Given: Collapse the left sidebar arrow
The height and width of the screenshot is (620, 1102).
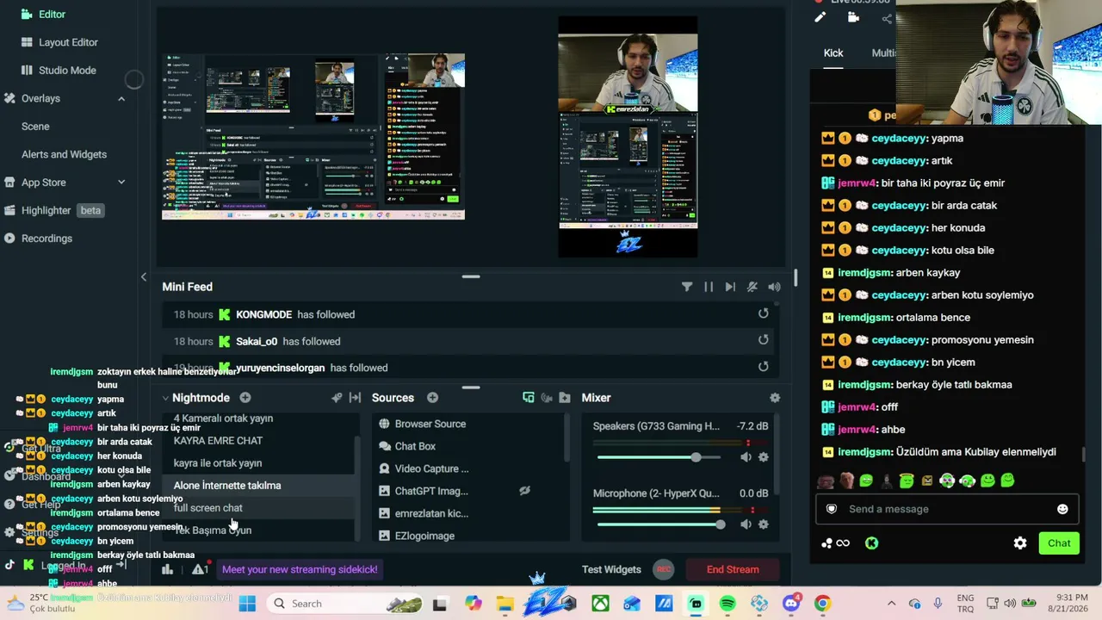Looking at the screenshot, I should point(144,277).
